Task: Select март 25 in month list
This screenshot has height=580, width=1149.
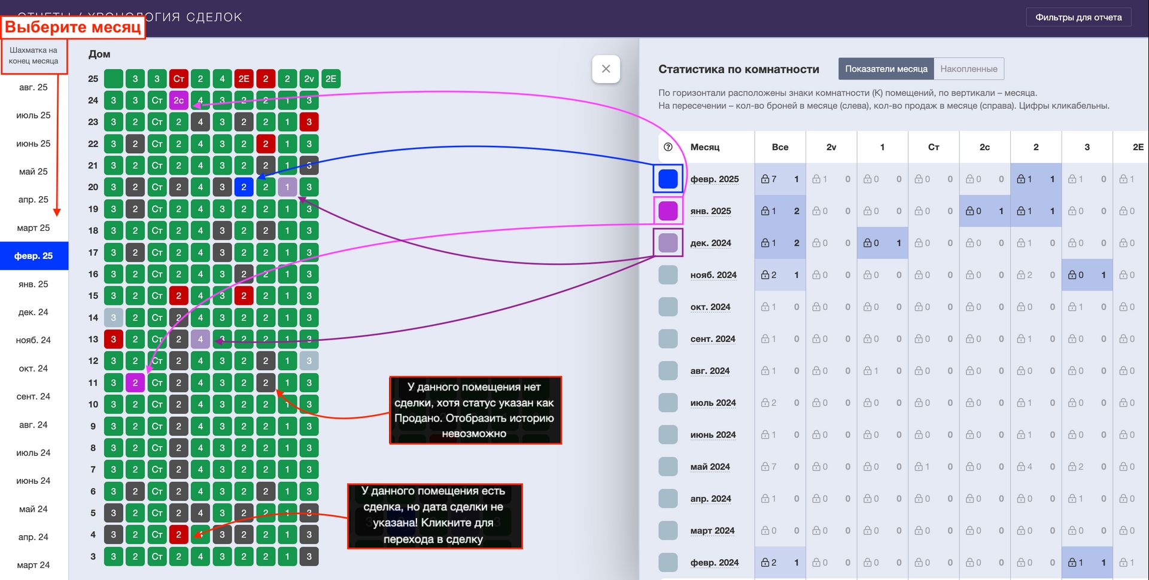Action: pyautogui.click(x=34, y=228)
